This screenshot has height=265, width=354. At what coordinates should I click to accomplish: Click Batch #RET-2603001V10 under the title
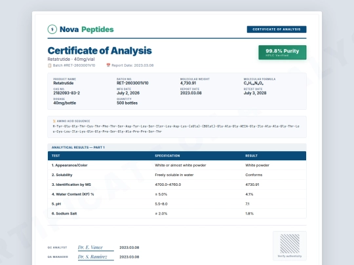74,65
